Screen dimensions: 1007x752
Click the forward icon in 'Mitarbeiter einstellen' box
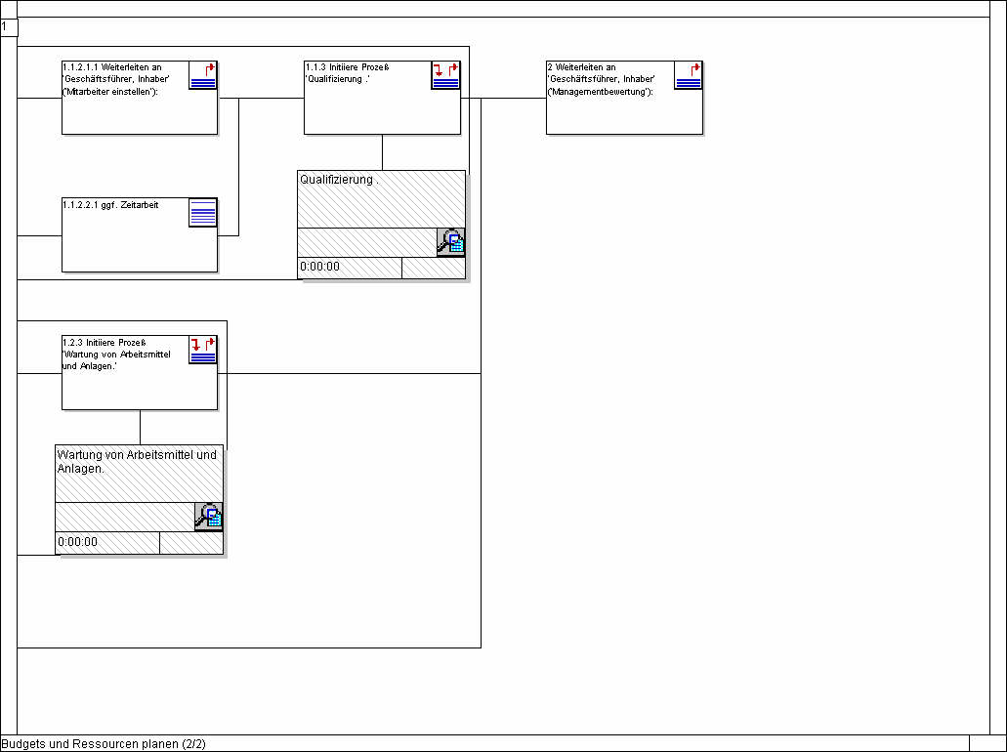click(x=203, y=75)
